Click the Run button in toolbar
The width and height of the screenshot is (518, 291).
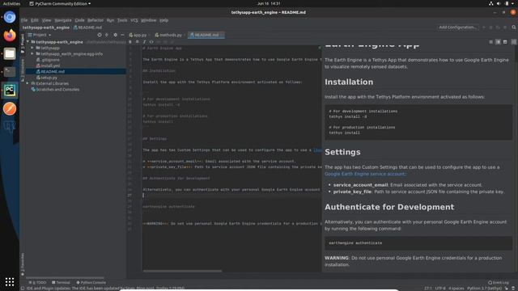484,27
